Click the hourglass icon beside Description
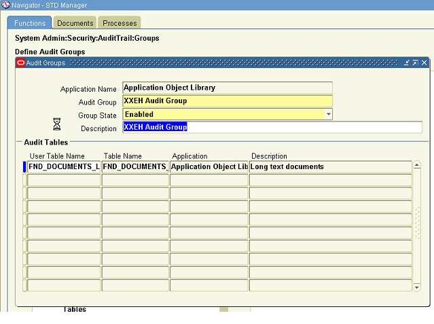Screen dimensions: 434x324 point(57,124)
